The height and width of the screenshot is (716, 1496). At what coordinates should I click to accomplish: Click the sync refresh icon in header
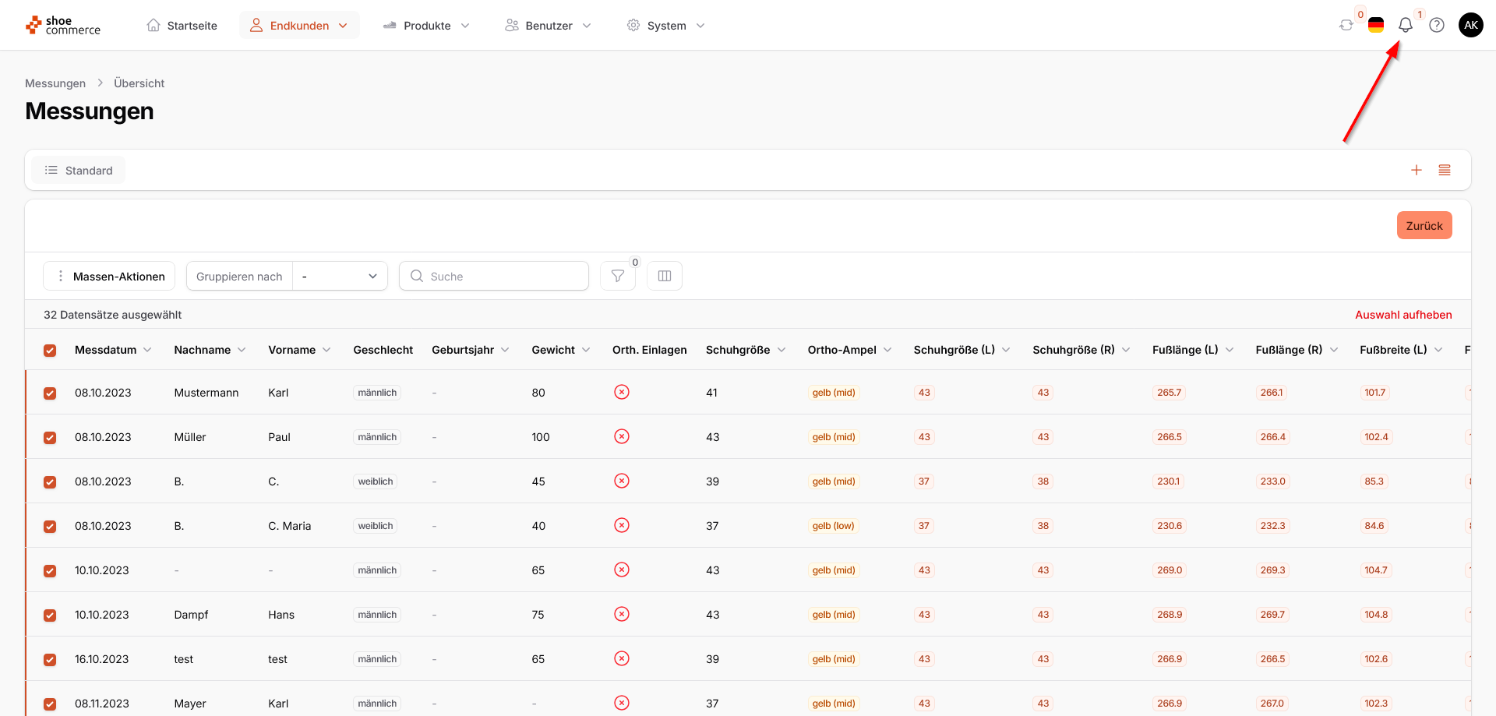coord(1346,25)
